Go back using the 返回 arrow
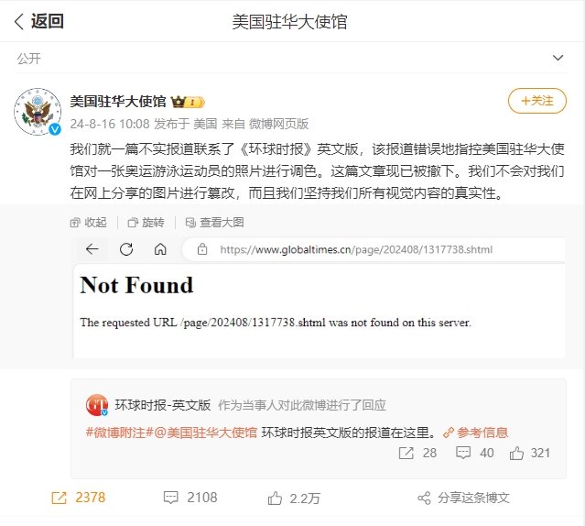This screenshot has height=526, width=585. click(x=38, y=21)
